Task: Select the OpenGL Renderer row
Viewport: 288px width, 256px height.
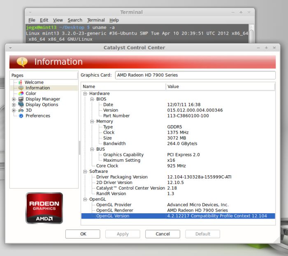Action: 178,210
